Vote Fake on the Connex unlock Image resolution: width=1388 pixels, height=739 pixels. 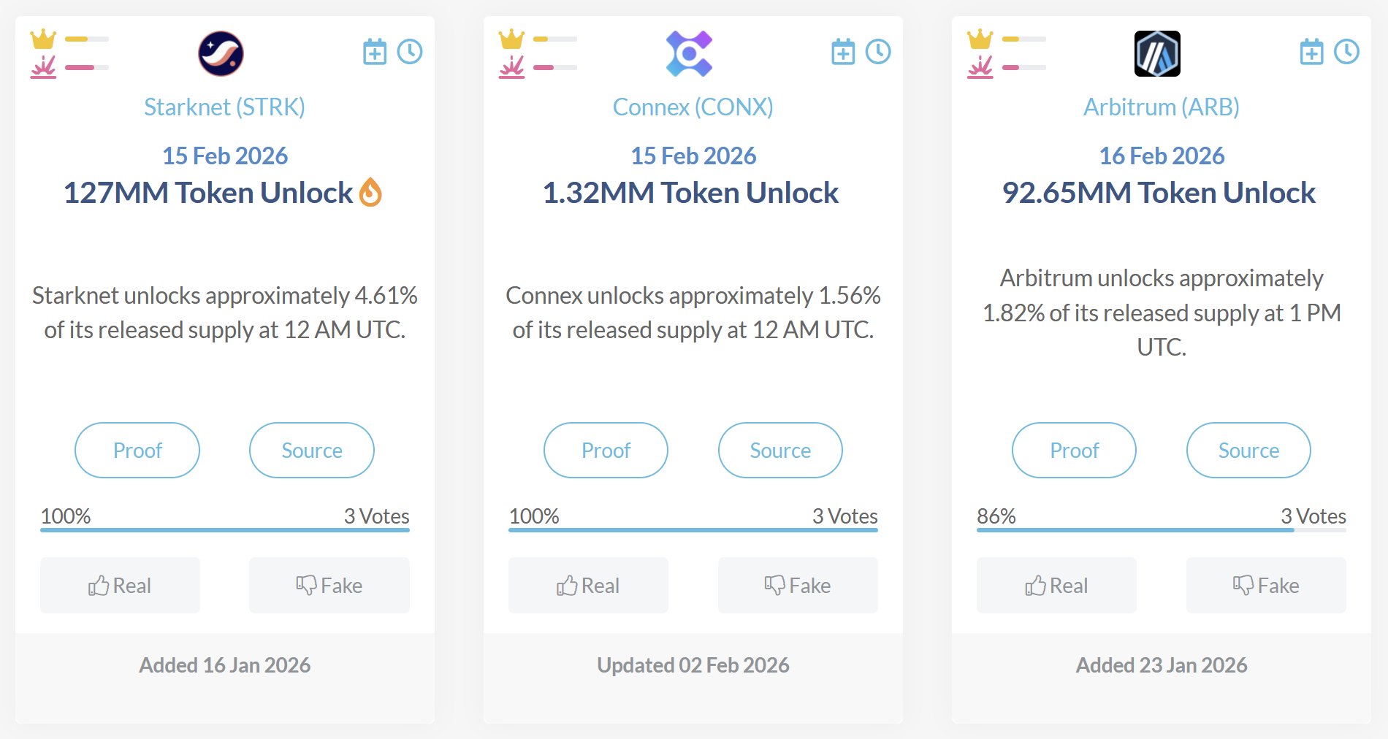798,585
